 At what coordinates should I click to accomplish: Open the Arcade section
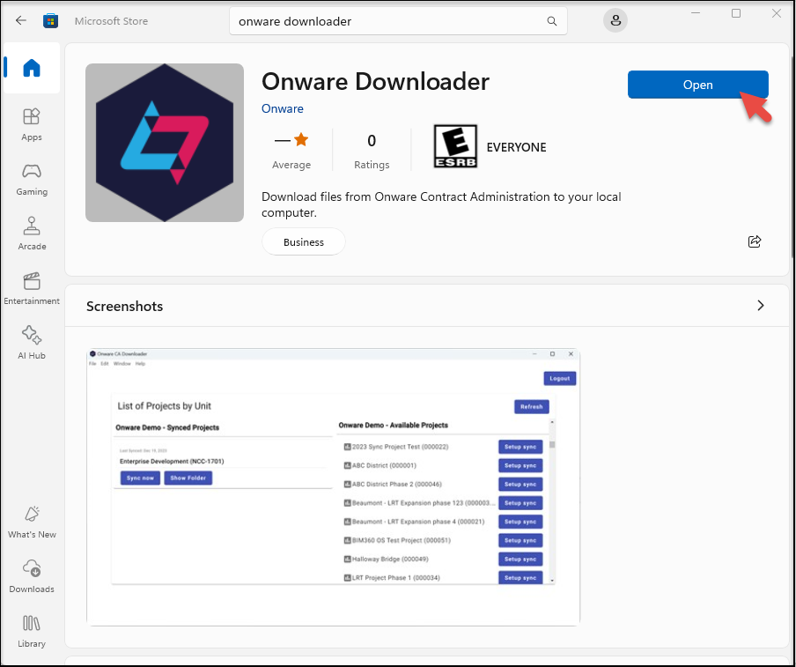click(32, 233)
